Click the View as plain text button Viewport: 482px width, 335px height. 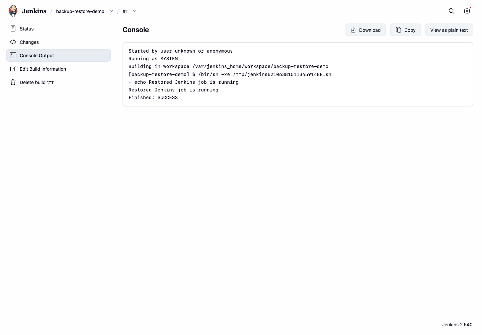click(x=449, y=30)
